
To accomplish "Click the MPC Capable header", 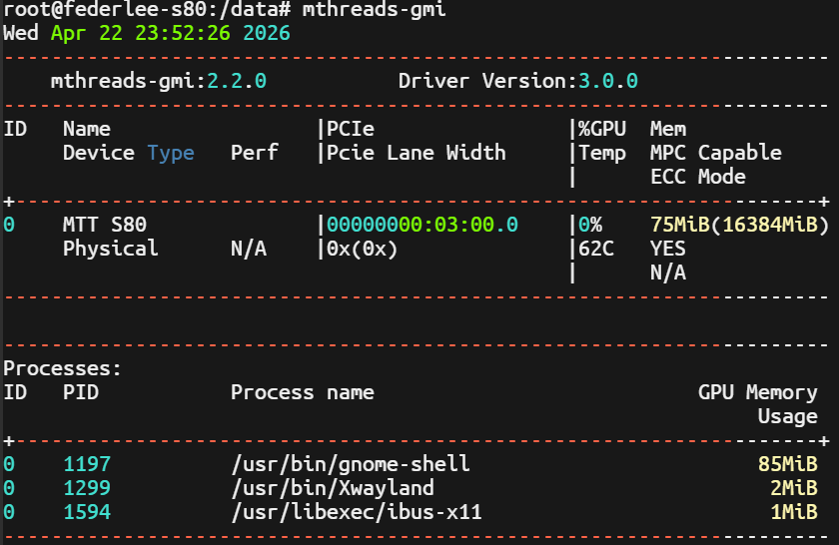I will pyautogui.click(x=716, y=153).
